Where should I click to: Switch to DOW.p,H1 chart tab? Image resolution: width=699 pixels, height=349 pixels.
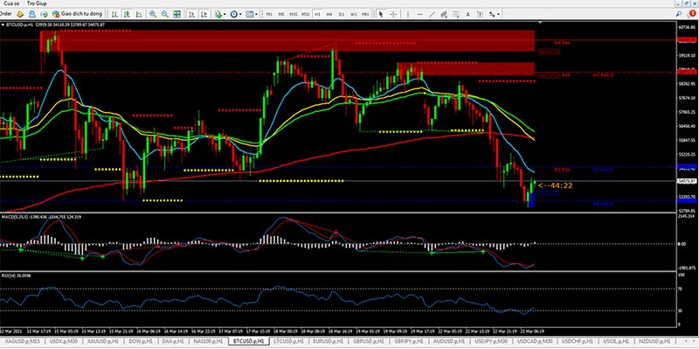click(140, 341)
